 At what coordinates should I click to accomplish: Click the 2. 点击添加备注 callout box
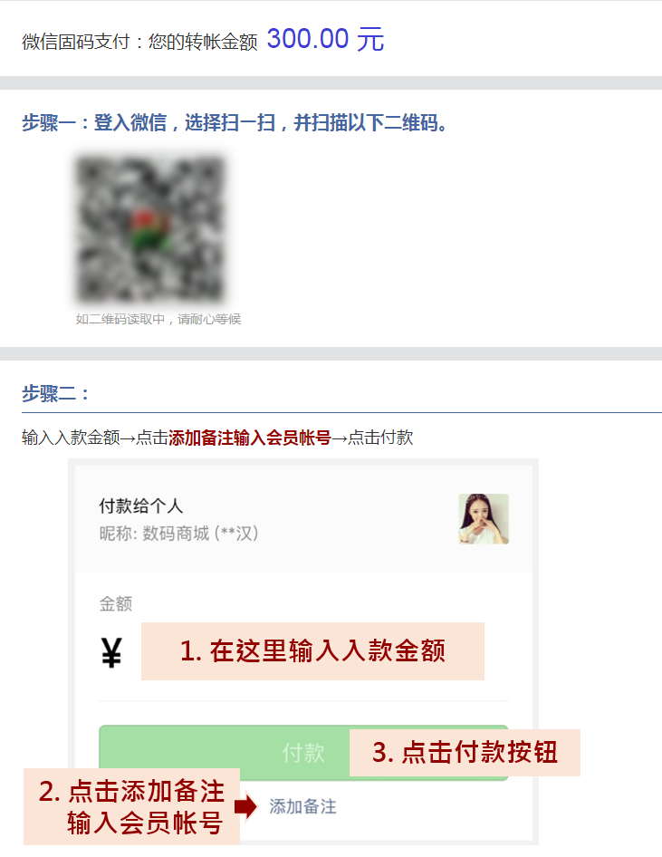pos(131,806)
